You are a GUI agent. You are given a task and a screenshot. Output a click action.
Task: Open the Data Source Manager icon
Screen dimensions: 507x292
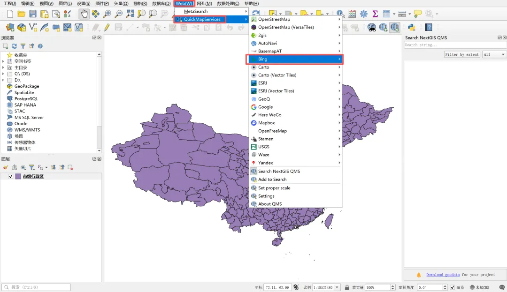pyautogui.click(x=10, y=28)
